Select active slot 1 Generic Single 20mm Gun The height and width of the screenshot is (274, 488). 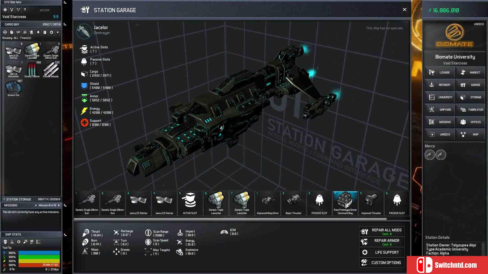[x=87, y=203]
